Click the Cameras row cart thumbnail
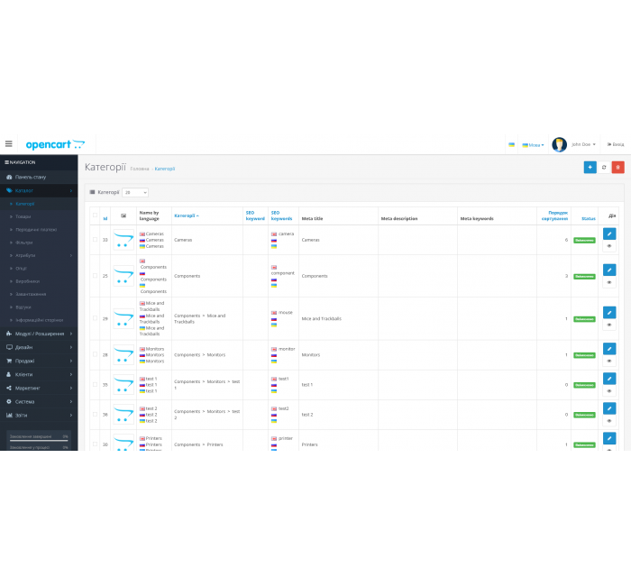The height and width of the screenshot is (586, 631). click(x=123, y=240)
